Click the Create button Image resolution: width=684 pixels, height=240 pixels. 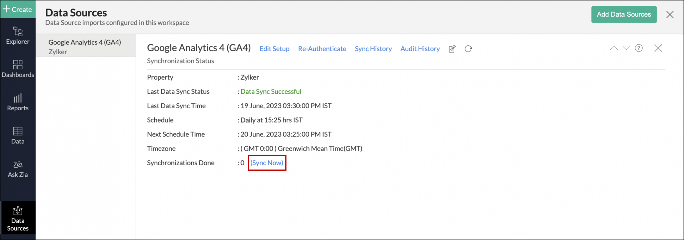click(18, 9)
